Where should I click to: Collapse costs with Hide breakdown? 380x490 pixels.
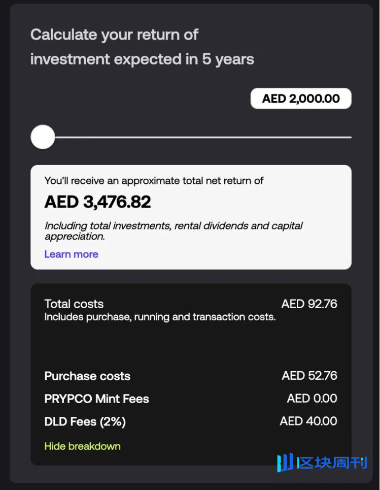point(82,446)
